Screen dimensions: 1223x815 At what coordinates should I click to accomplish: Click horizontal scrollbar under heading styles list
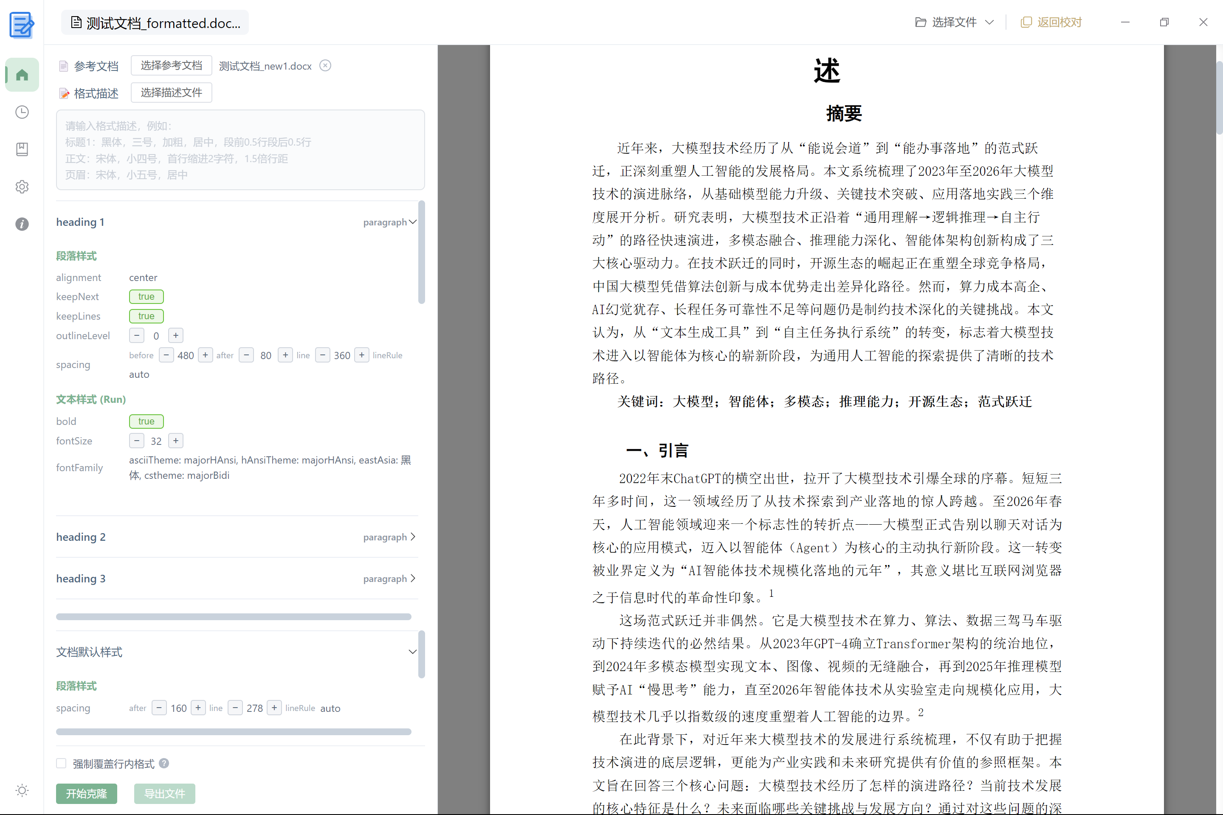234,616
